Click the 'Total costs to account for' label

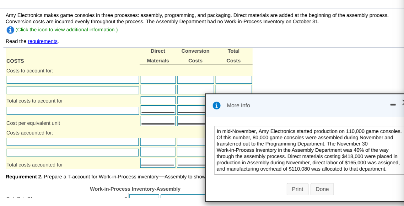pos(35,101)
